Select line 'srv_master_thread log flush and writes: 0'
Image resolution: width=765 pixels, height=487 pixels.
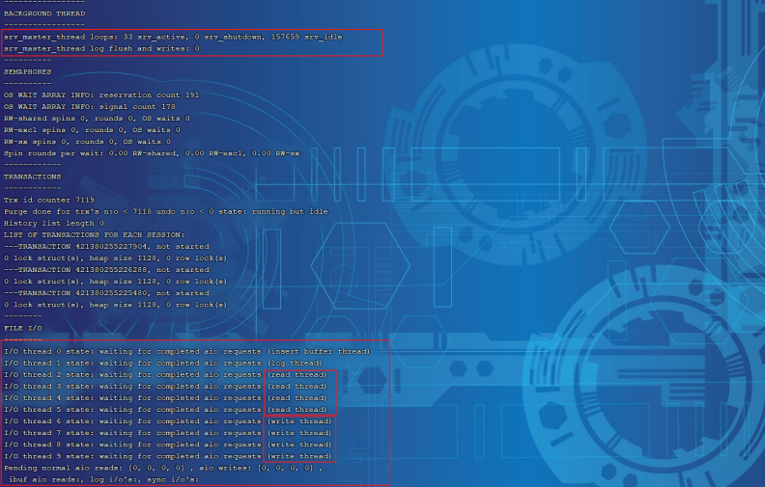(101, 48)
